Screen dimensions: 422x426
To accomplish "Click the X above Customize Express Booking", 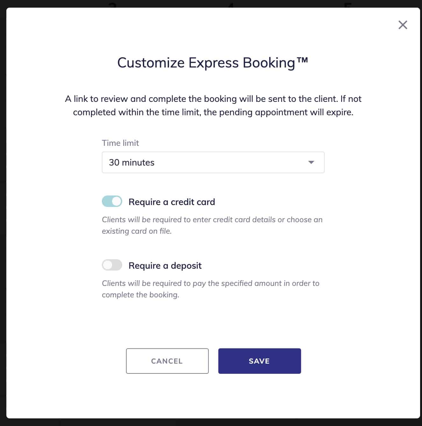I will point(403,25).
